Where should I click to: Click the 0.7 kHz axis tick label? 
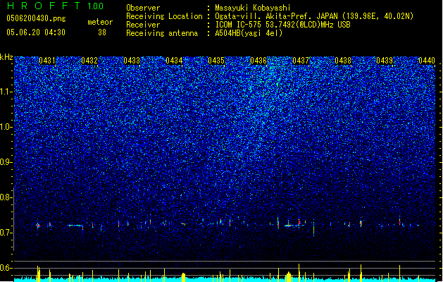(x=6, y=233)
